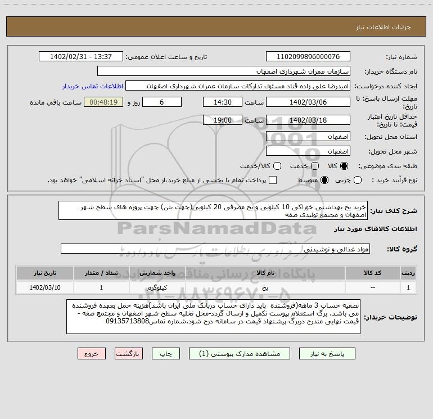Click the واحد شمارش column header

(x=157, y=273)
